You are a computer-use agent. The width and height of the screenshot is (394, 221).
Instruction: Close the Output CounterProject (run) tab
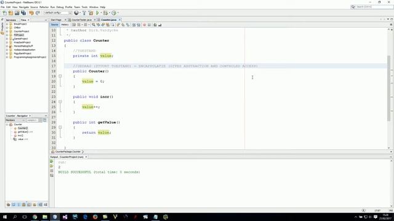86,157
